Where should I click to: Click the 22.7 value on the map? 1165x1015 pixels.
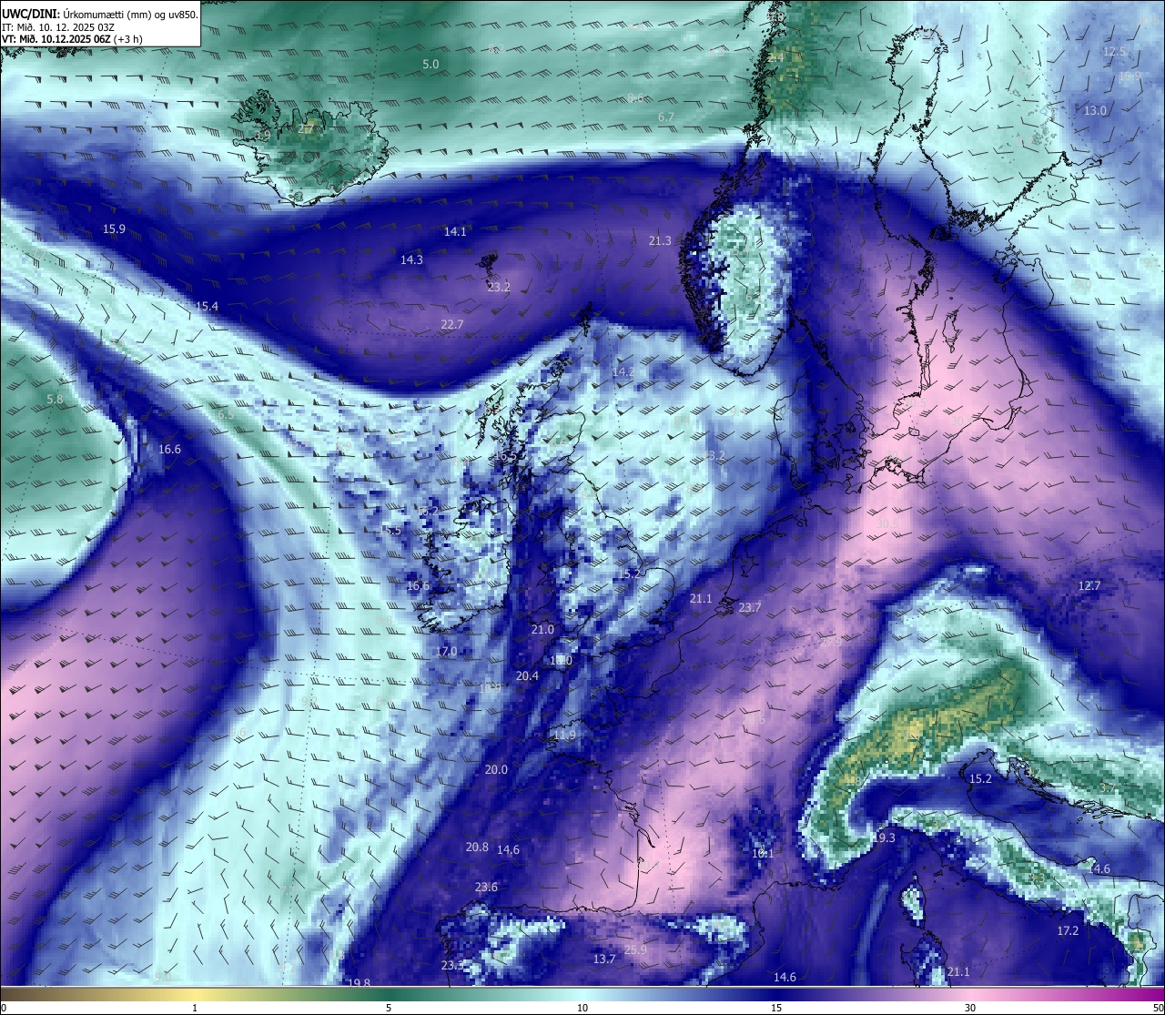452,325
